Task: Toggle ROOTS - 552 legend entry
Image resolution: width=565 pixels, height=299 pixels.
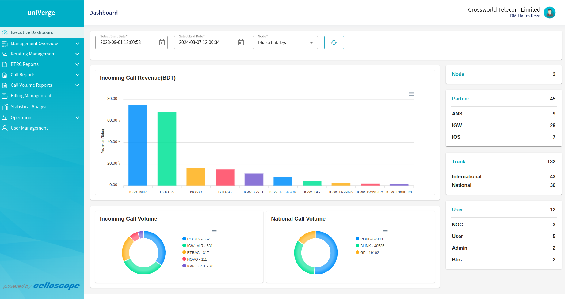Action: 196,239
